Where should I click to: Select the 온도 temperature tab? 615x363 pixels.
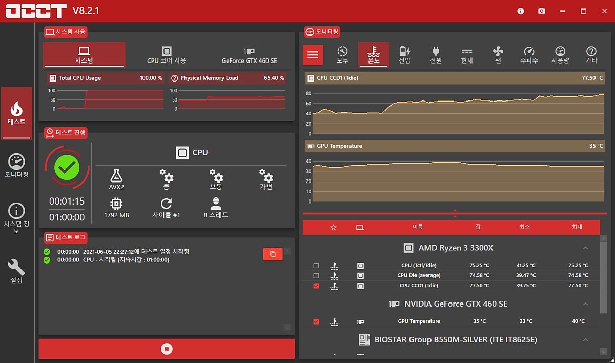(373, 55)
